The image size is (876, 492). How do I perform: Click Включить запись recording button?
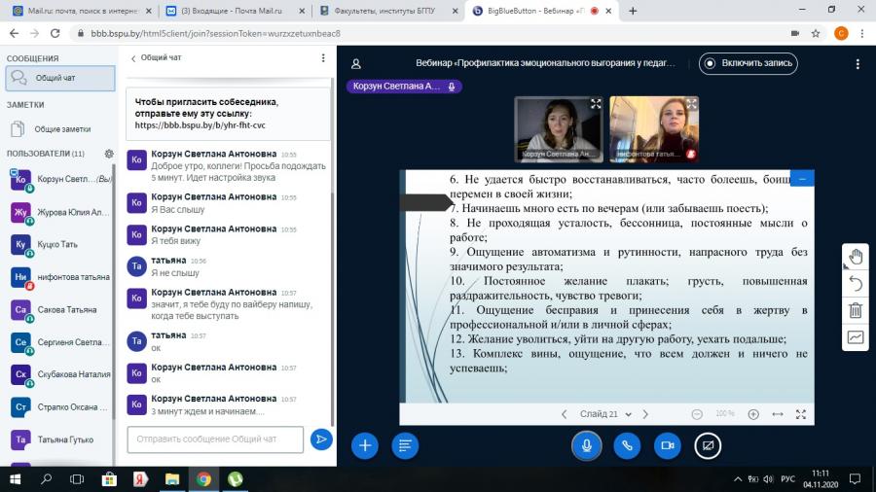(x=748, y=63)
